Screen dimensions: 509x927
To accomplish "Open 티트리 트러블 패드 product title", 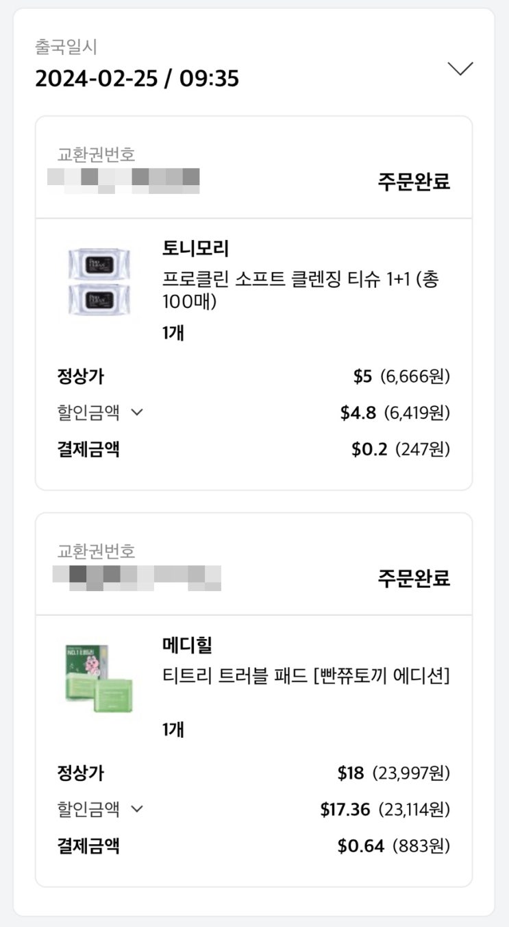I will [306, 676].
